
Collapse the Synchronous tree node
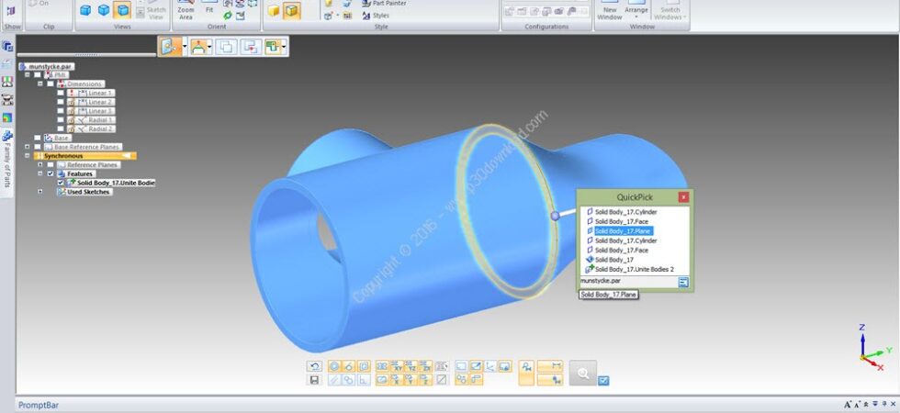tap(27, 156)
